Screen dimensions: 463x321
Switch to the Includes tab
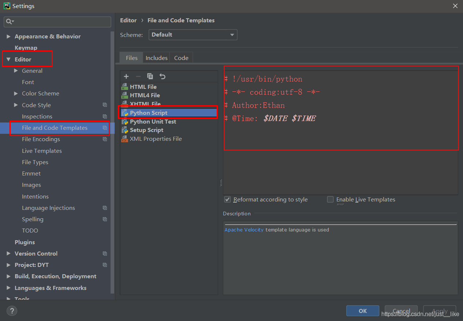[156, 58]
